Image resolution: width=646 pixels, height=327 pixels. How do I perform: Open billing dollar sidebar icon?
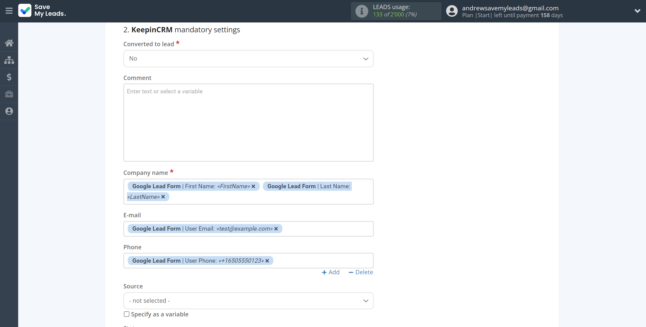[9, 77]
